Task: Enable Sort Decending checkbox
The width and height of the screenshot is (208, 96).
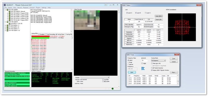Action: [x=46, y=34]
